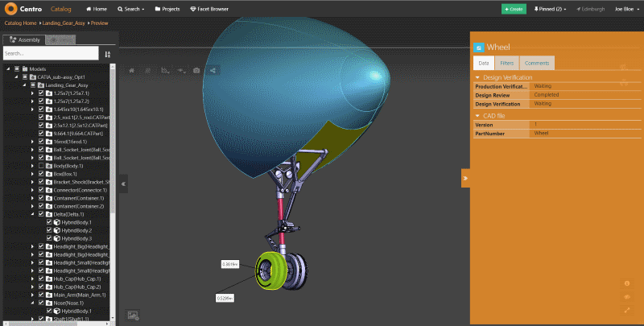The width and height of the screenshot is (644, 326).
Task: Open the Joe Bloe user menu
Action: (x=627, y=9)
